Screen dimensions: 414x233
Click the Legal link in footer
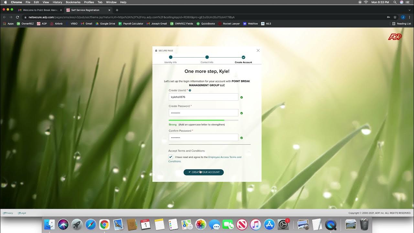(22, 213)
